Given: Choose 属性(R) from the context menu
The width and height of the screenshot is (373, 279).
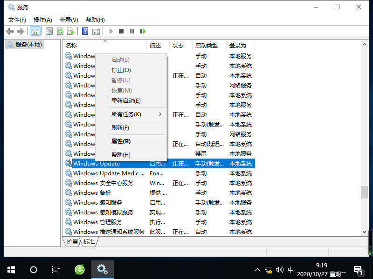Looking at the screenshot, I should [121, 141].
